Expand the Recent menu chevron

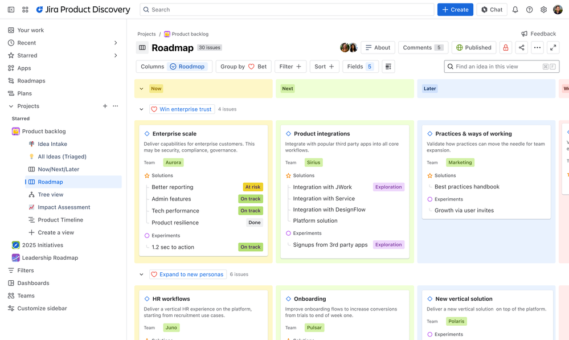click(x=116, y=43)
